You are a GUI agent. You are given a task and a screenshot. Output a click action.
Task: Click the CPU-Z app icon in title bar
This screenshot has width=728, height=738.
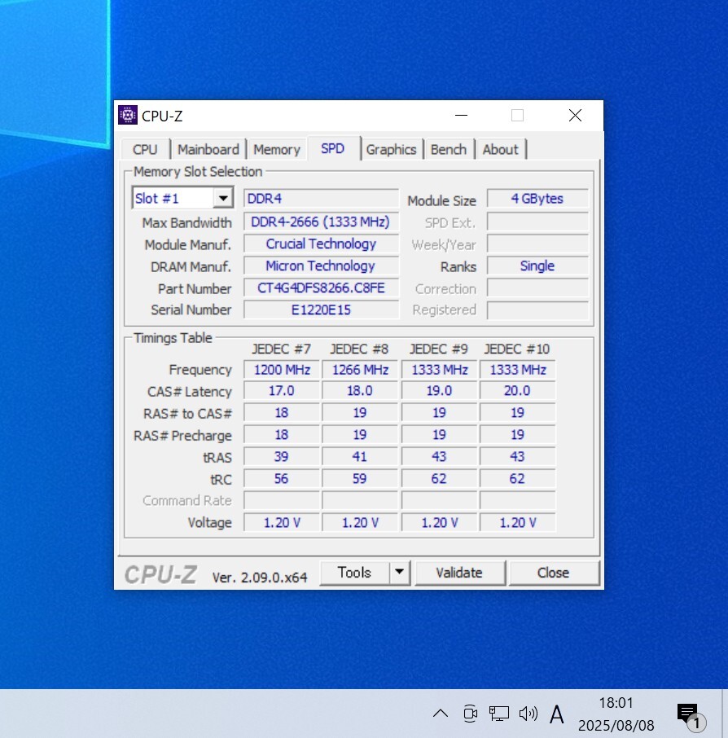point(128,116)
